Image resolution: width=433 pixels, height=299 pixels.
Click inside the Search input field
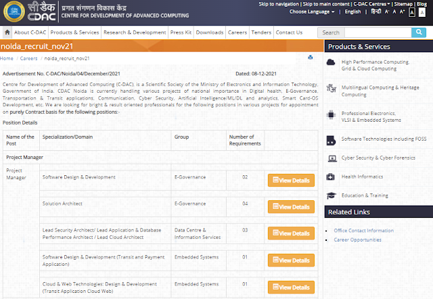[x=378, y=32]
